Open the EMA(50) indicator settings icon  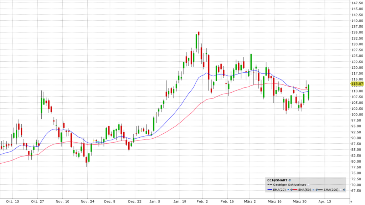pyautogui.click(x=317, y=190)
